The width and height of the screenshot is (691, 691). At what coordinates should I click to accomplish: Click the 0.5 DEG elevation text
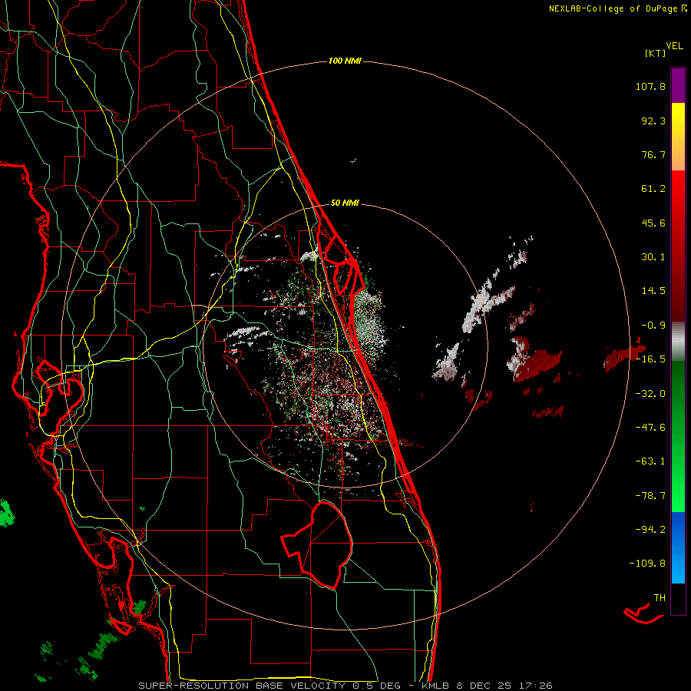pos(376,686)
